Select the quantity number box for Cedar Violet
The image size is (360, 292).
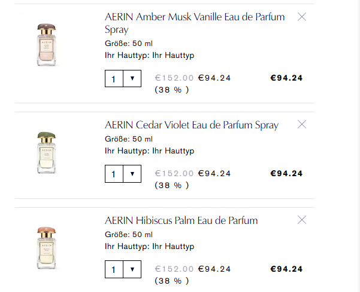114,174
